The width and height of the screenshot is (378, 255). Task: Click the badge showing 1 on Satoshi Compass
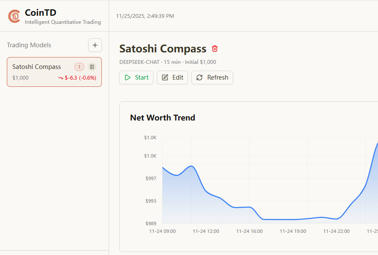point(79,67)
